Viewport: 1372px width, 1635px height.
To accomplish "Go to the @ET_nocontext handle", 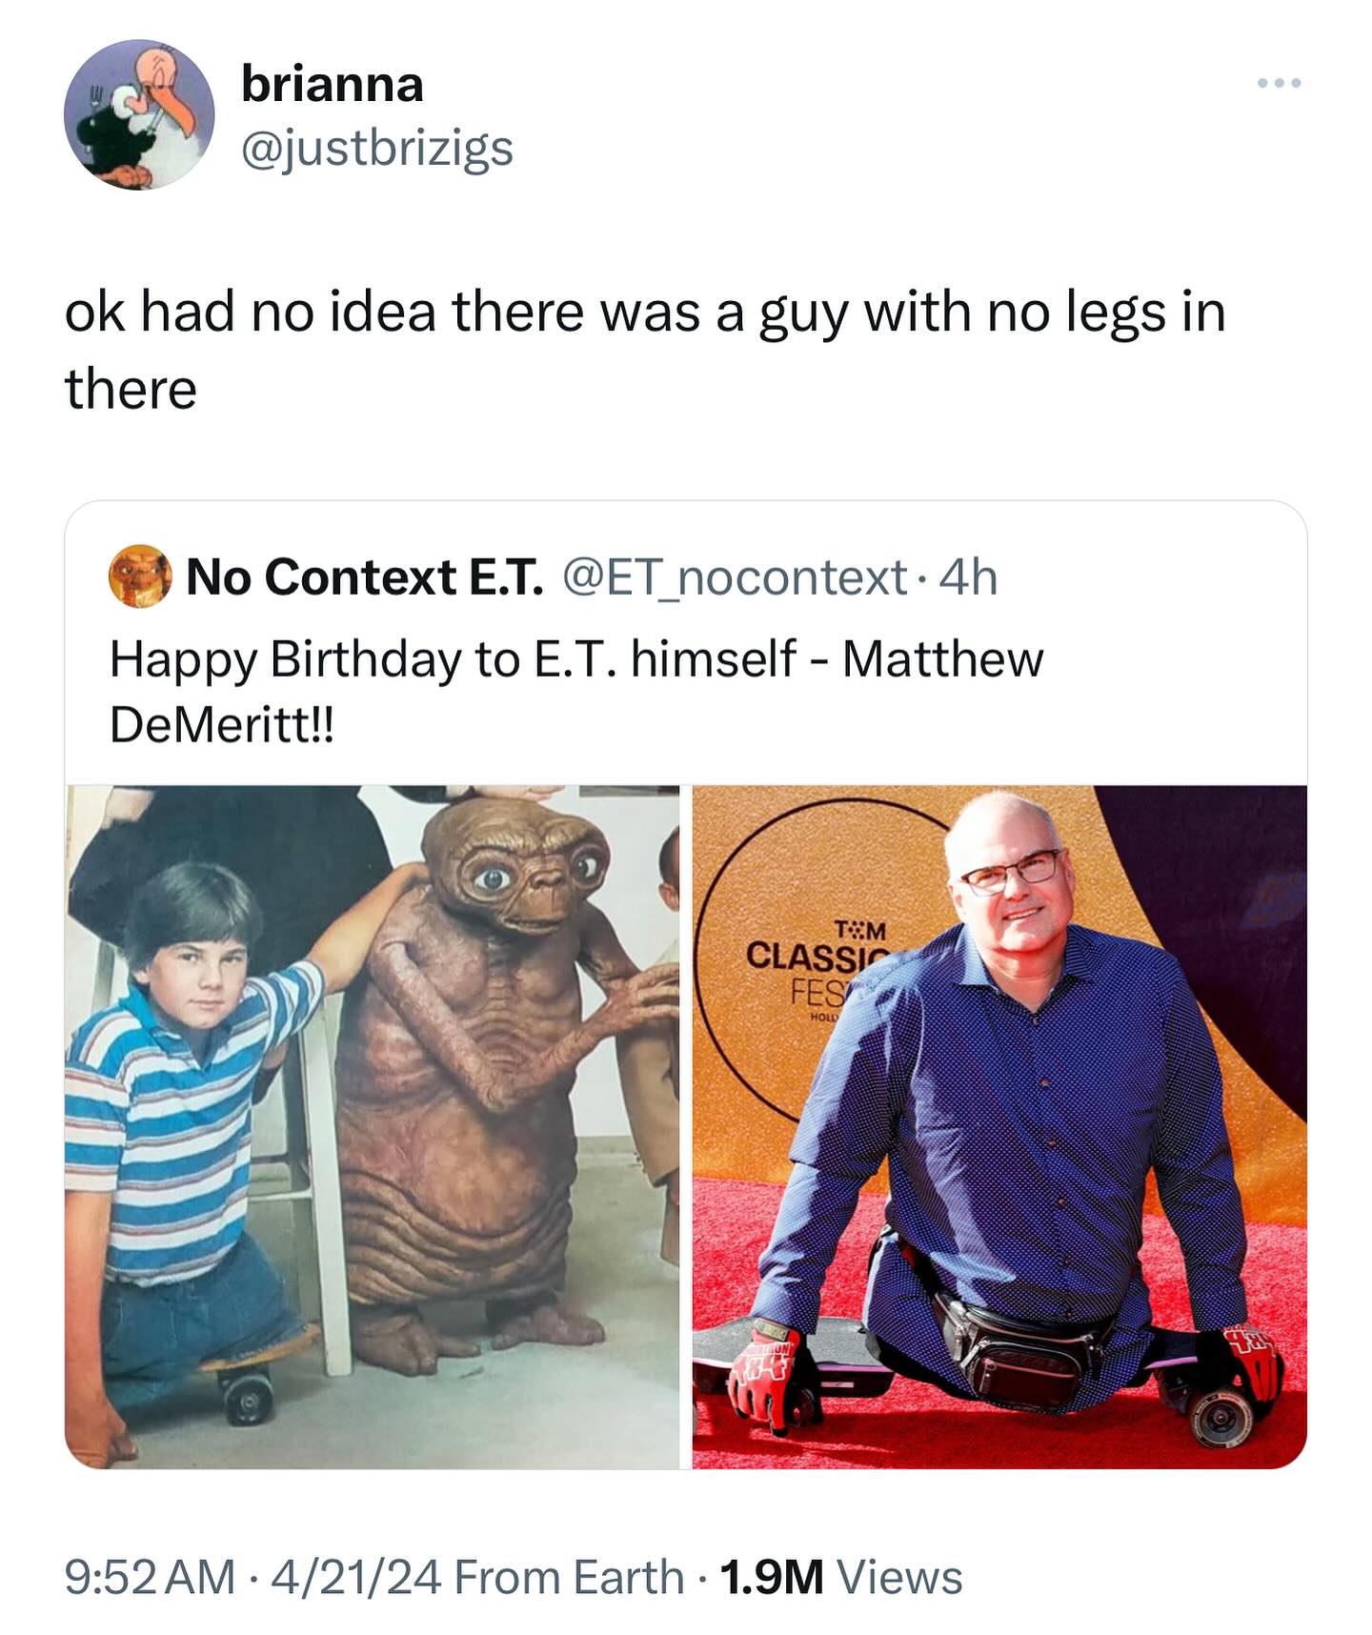I will point(734,576).
